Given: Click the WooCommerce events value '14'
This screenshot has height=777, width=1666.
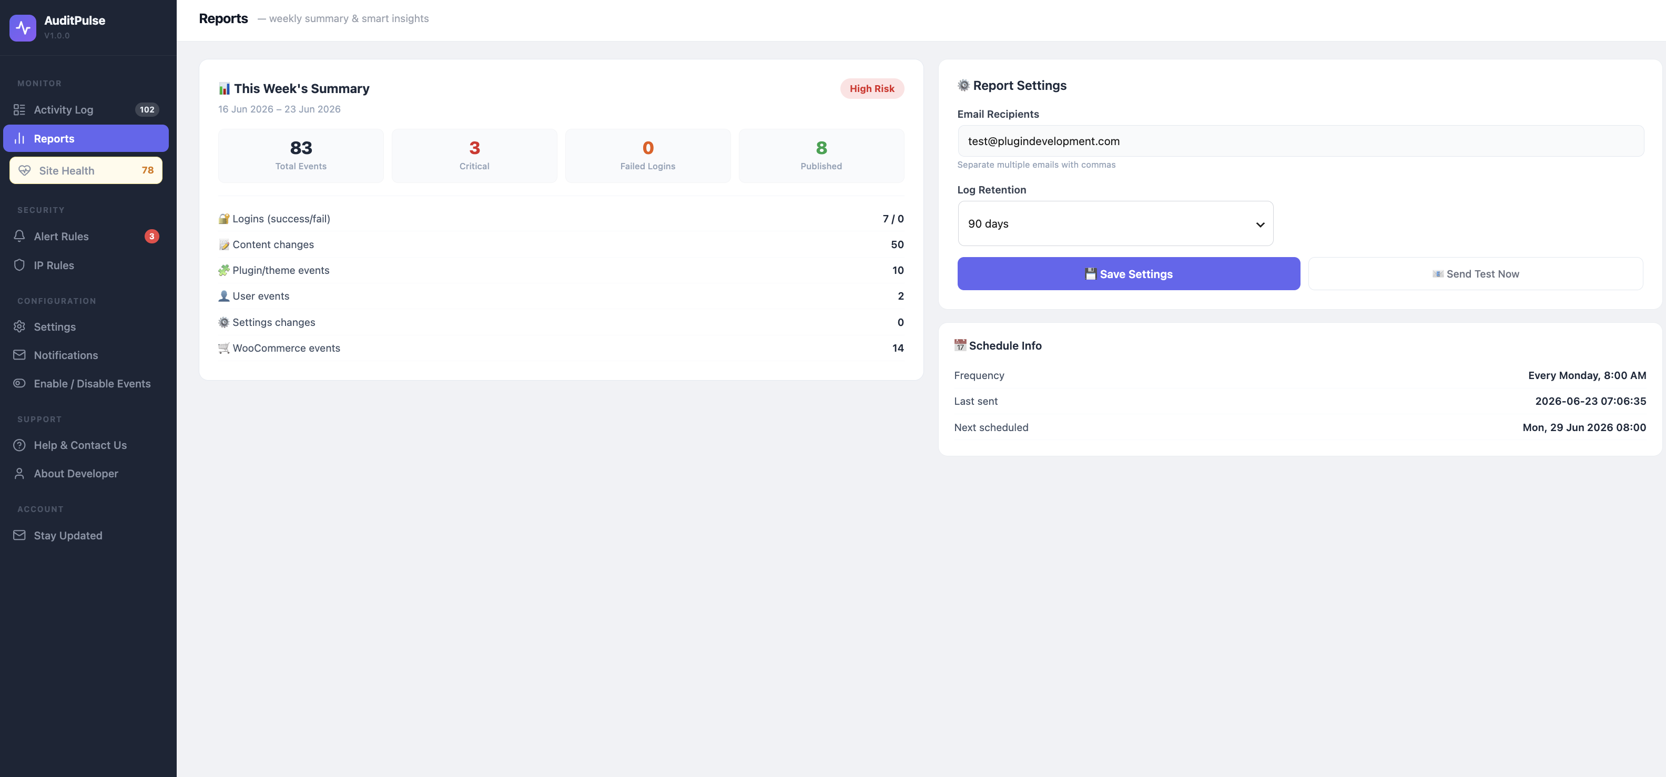Looking at the screenshot, I should click(x=898, y=348).
